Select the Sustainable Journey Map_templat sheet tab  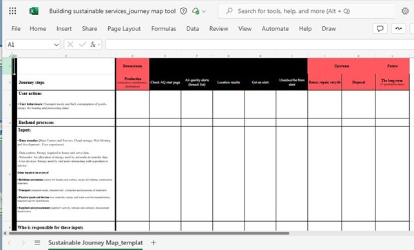[95, 242]
